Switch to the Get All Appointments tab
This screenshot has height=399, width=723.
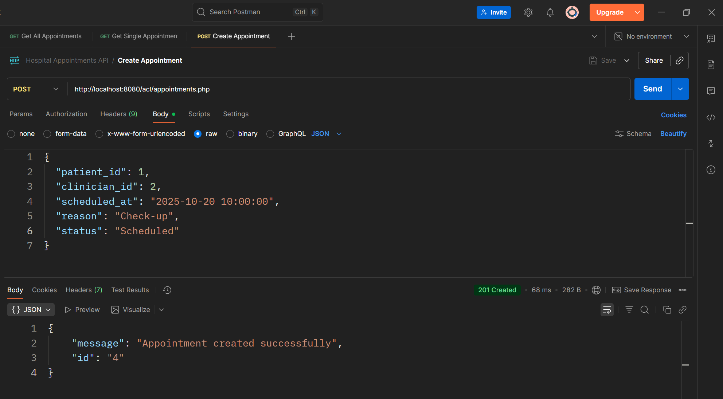[x=46, y=36]
